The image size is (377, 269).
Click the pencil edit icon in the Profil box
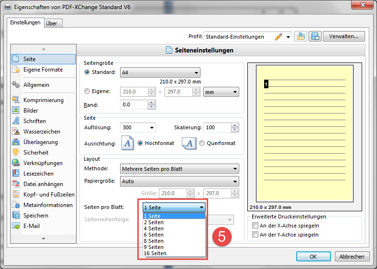(278, 37)
